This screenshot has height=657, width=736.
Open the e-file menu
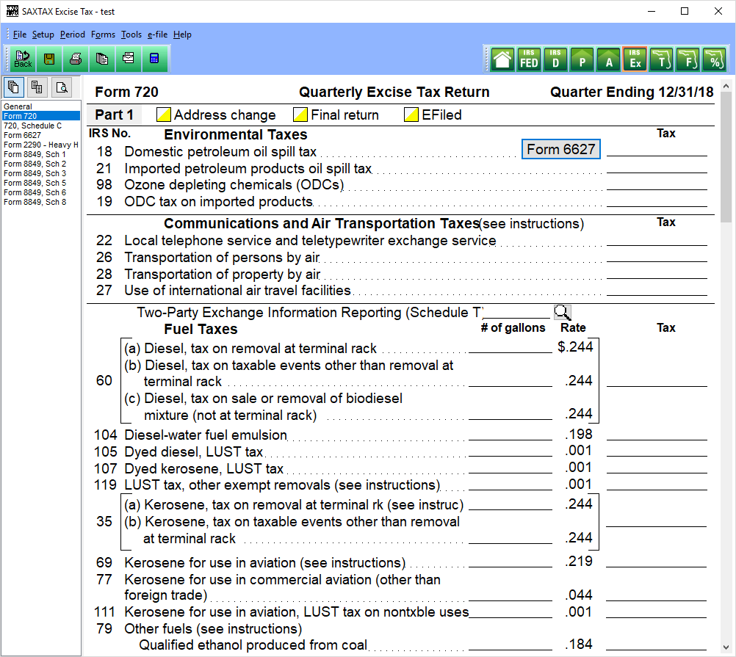pos(157,35)
